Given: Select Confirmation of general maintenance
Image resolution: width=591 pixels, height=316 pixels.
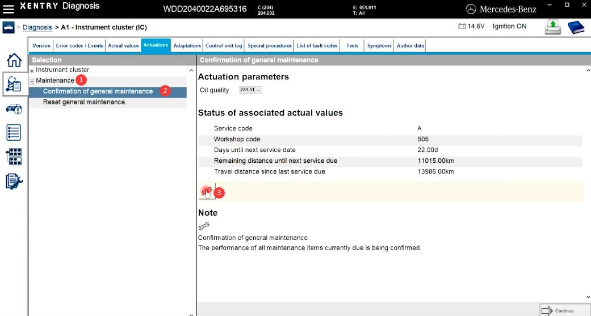Looking at the screenshot, I should (108, 91).
